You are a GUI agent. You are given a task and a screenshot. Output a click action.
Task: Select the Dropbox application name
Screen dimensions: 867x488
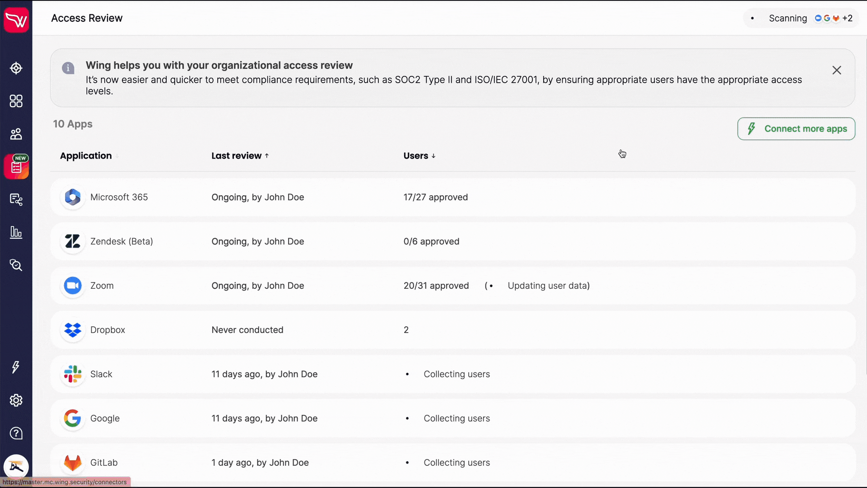pos(107,330)
